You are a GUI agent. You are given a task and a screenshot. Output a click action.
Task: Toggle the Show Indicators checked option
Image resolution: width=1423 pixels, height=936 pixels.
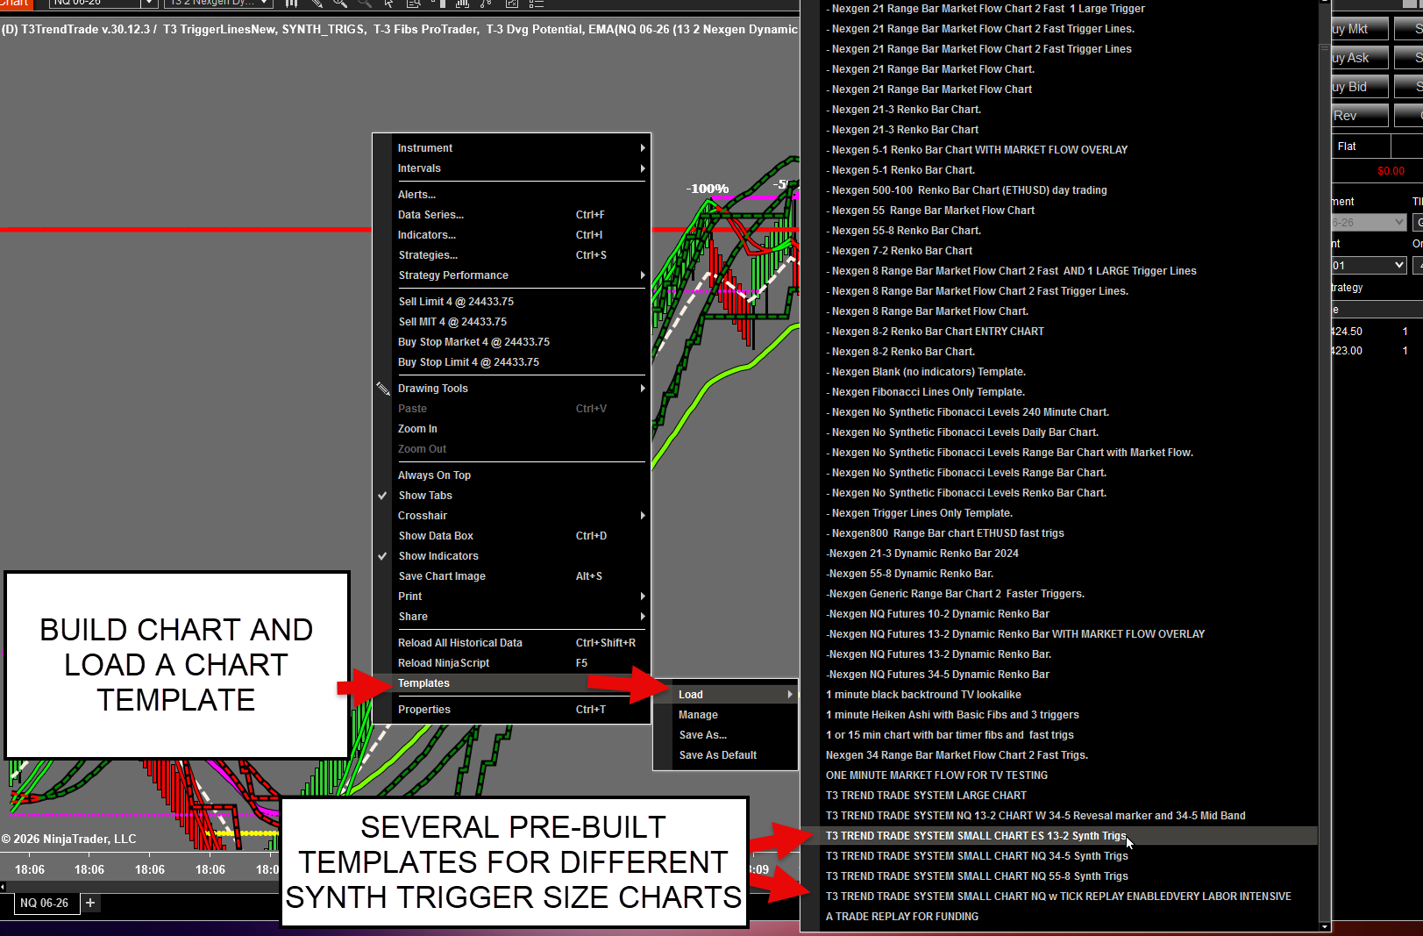pos(438,556)
